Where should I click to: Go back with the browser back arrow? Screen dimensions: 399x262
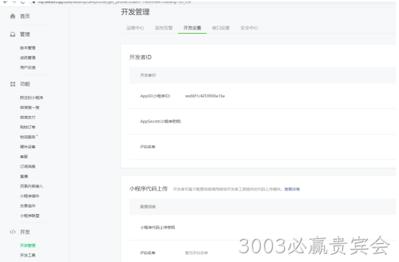pyautogui.click(x=5, y=2)
